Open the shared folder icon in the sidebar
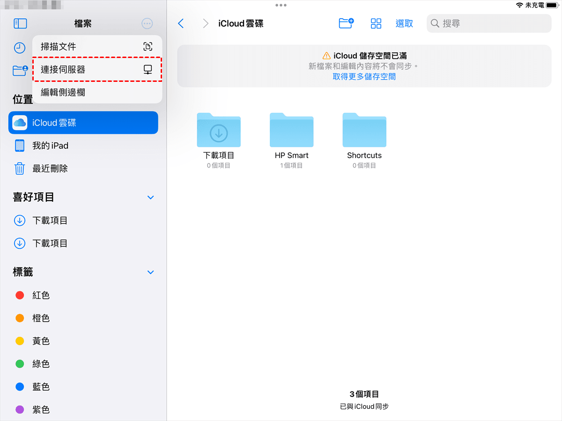The width and height of the screenshot is (562, 421). point(20,70)
